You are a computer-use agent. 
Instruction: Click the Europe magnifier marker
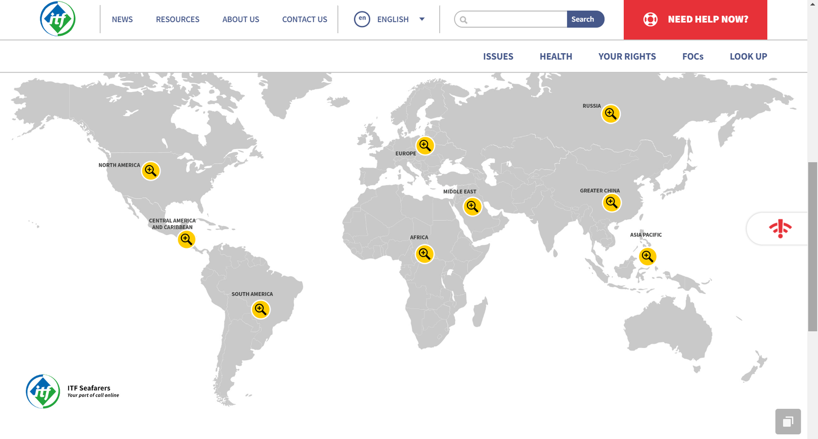pos(425,146)
